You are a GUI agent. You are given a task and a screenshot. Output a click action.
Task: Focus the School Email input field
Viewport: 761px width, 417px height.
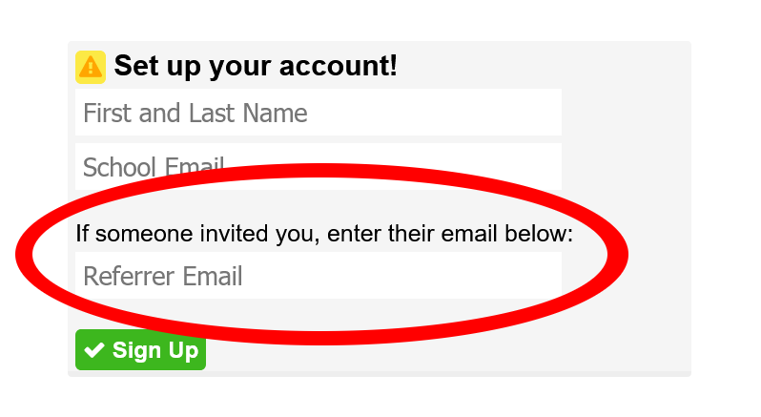click(318, 166)
